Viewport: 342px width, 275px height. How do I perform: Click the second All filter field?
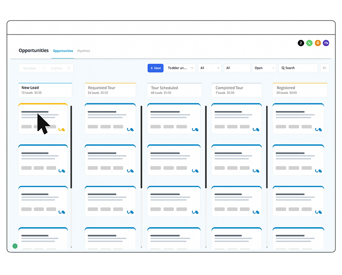(237, 68)
